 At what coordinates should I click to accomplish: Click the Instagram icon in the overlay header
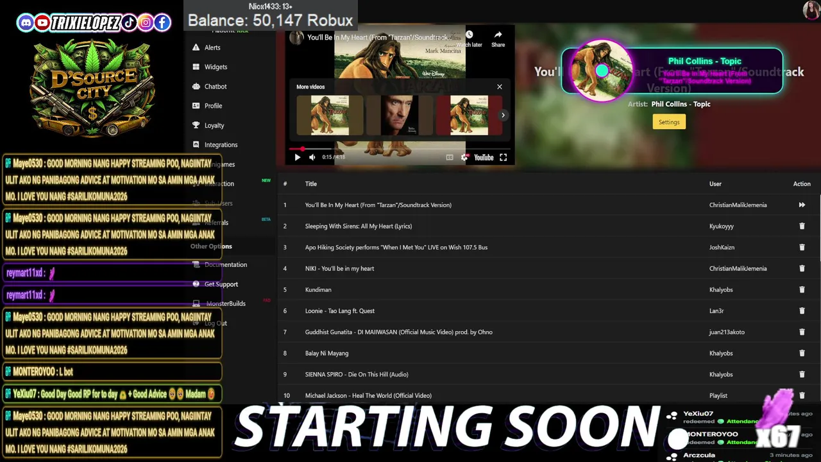(x=146, y=23)
